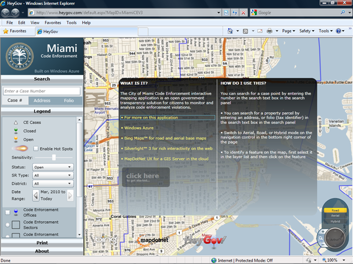The image size is (353, 264).
Task: Open the Bing Maps link
Action: click(x=165, y=138)
